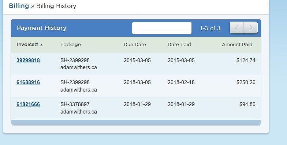
Task: Open invoice 39299818
Action: (x=28, y=60)
